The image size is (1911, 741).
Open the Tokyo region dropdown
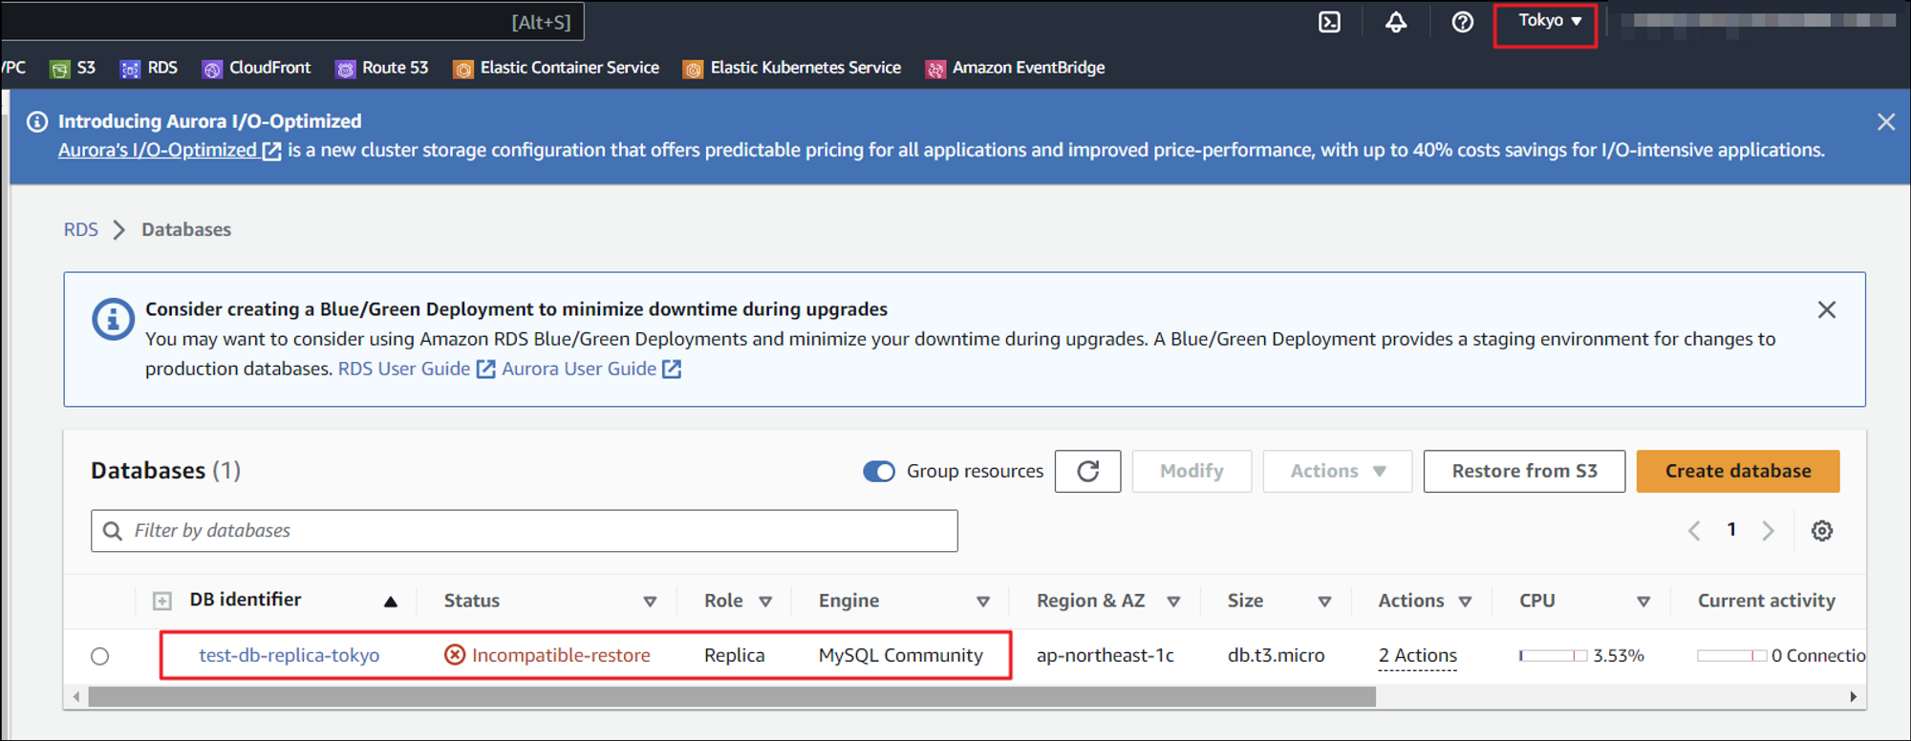pos(1548,21)
